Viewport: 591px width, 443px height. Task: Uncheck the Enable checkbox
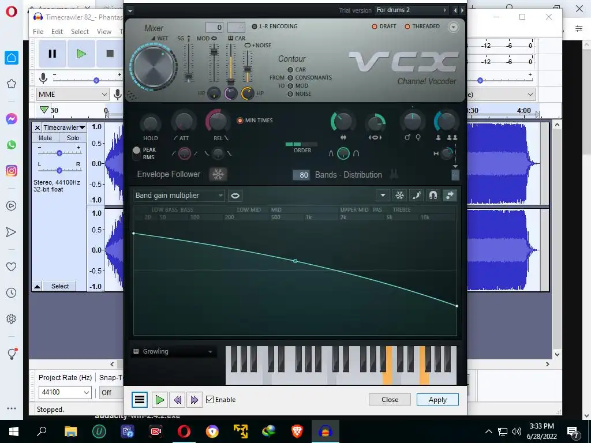click(210, 399)
